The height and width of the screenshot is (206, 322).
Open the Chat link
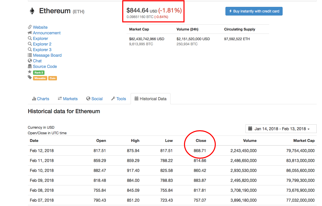coord(37,61)
